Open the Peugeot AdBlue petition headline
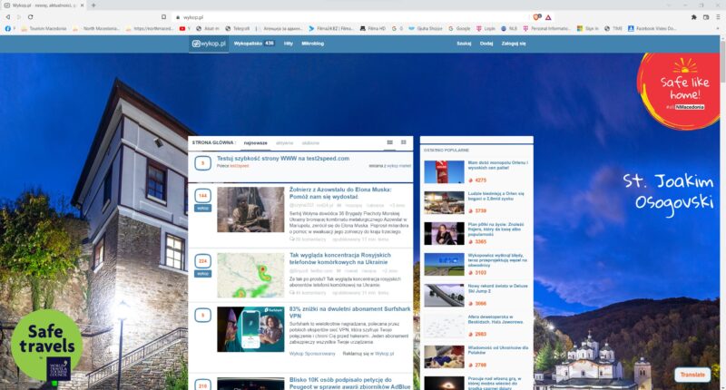The width and height of the screenshot is (726, 390). 349,383
